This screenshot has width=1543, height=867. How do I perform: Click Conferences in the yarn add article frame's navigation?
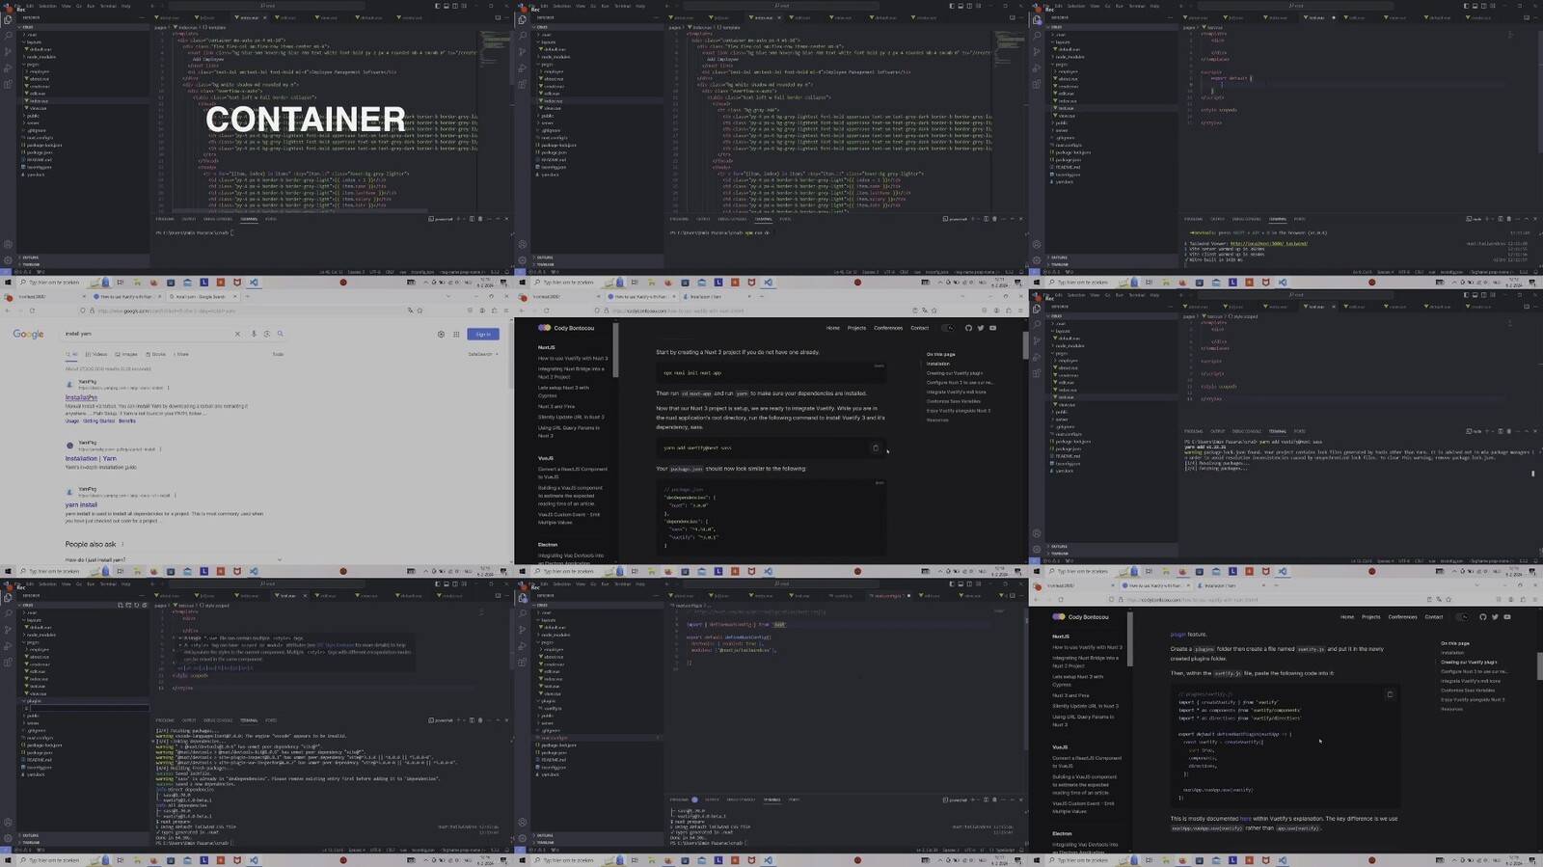888,328
